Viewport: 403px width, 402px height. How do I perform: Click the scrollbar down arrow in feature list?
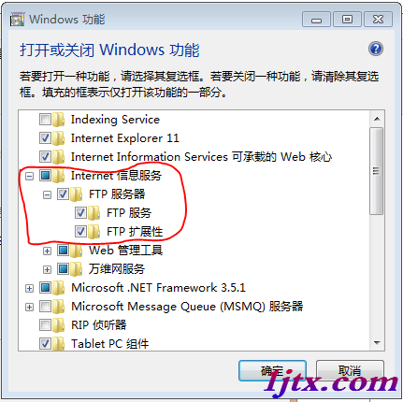pos(377,343)
